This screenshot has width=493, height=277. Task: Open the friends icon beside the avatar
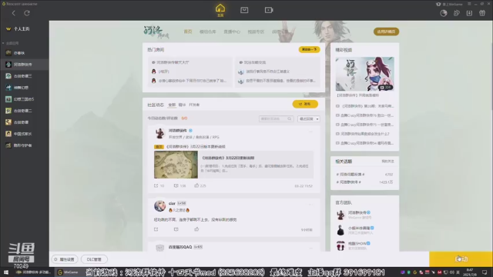(x=457, y=13)
